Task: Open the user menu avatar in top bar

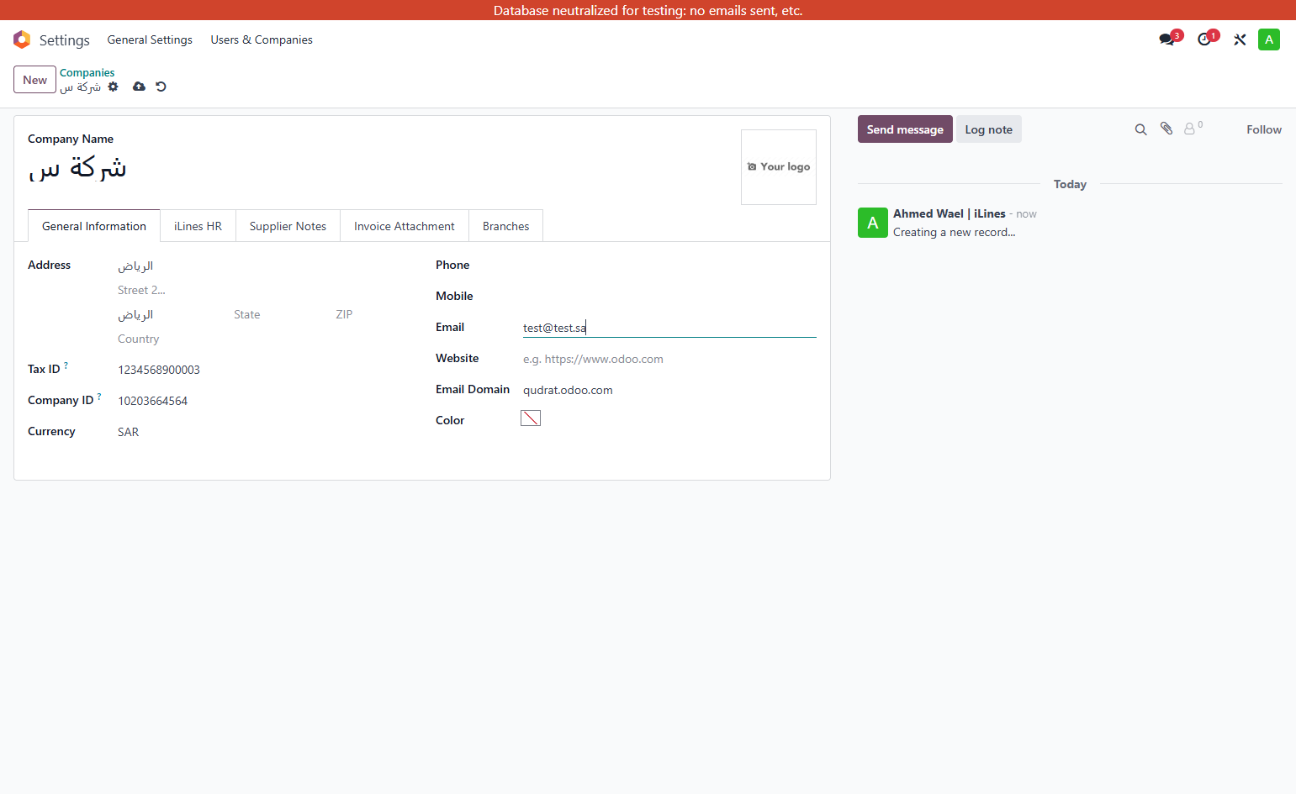Action: click(x=1269, y=39)
